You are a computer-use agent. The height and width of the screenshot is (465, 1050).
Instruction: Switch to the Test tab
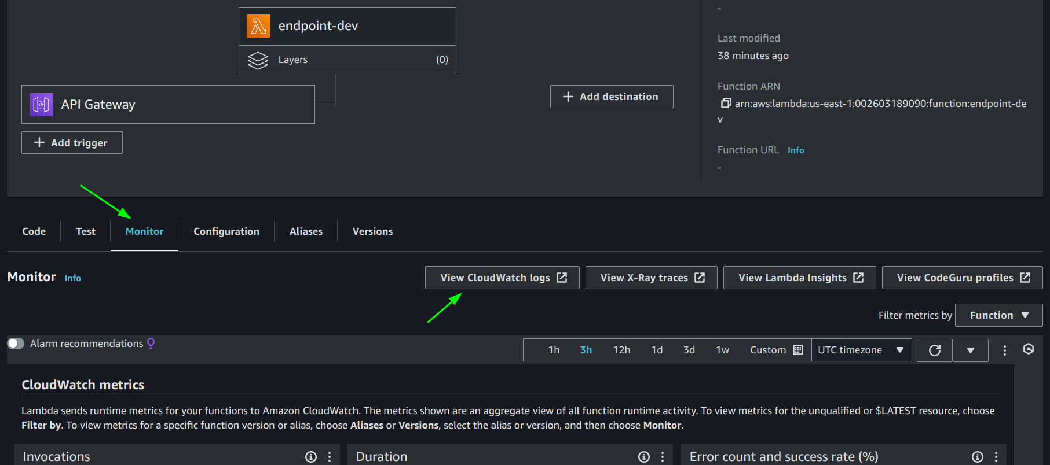click(x=86, y=231)
